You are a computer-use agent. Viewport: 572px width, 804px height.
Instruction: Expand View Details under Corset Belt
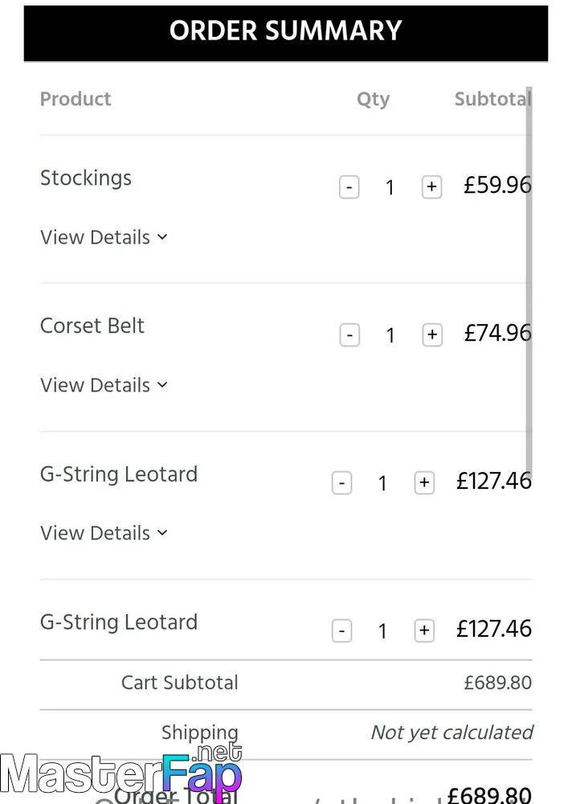(104, 385)
